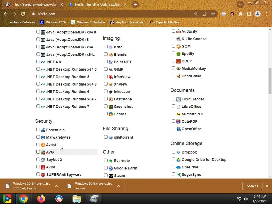Viewport: 272px width, 204px height.
Task: Click the scrollbar up arrow
Action: tap(270, 29)
